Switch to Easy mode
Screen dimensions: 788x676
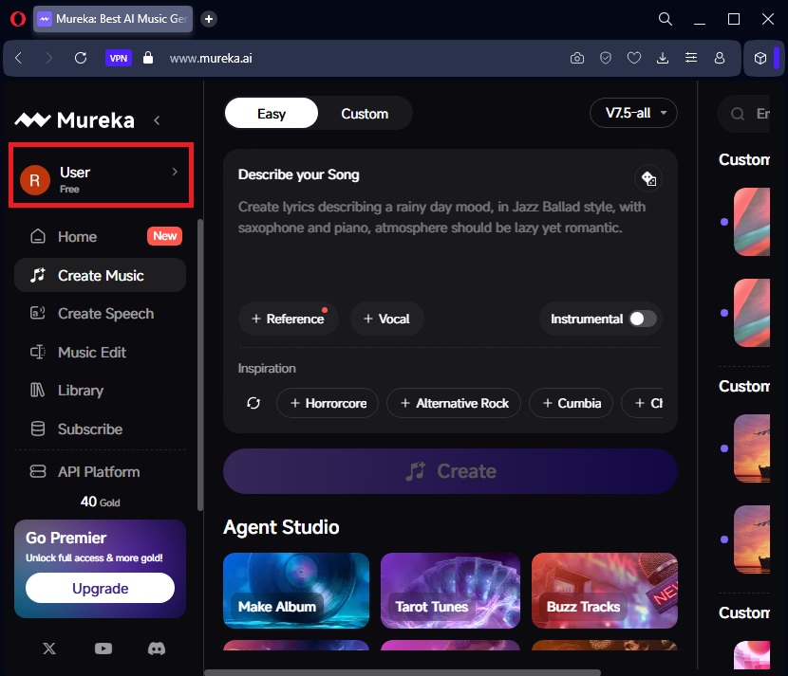pyautogui.click(x=272, y=114)
